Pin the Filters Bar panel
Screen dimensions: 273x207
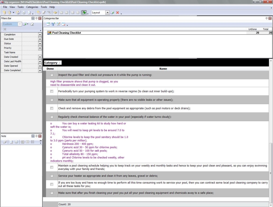37,18
